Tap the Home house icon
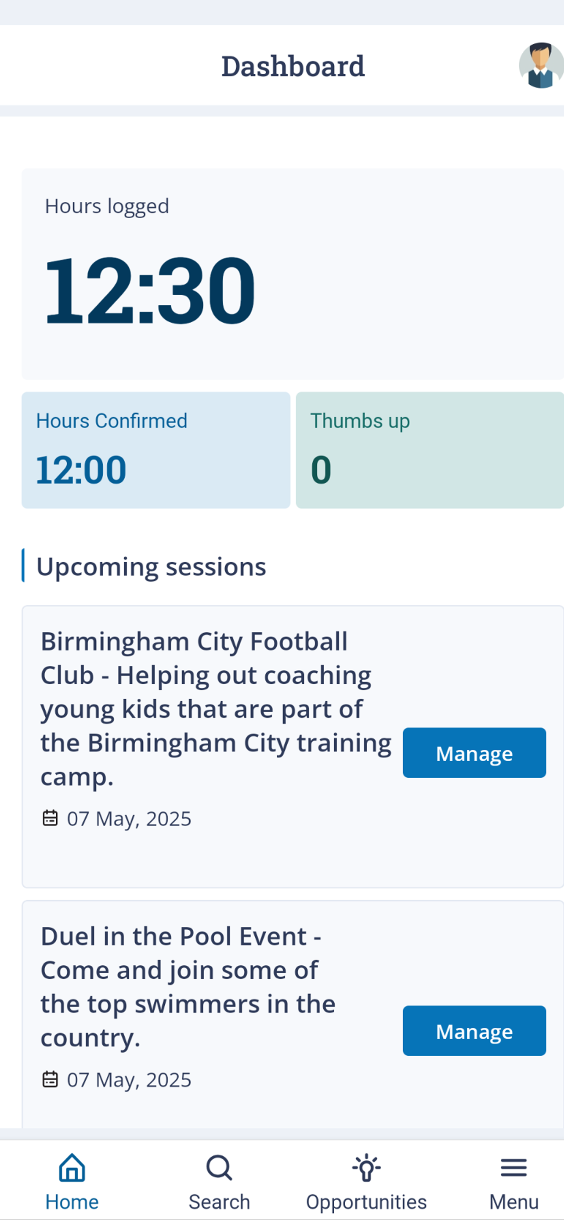Screen dimensions: 564x1220 [72, 1167]
